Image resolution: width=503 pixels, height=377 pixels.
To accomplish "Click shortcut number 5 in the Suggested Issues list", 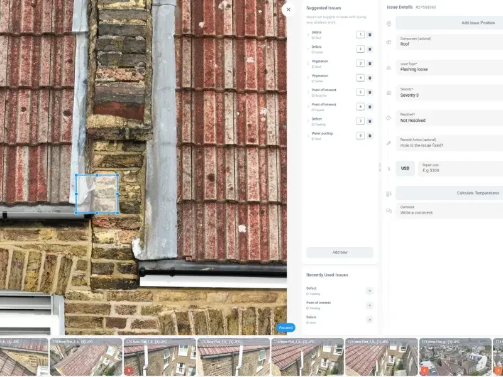I will point(360,92).
